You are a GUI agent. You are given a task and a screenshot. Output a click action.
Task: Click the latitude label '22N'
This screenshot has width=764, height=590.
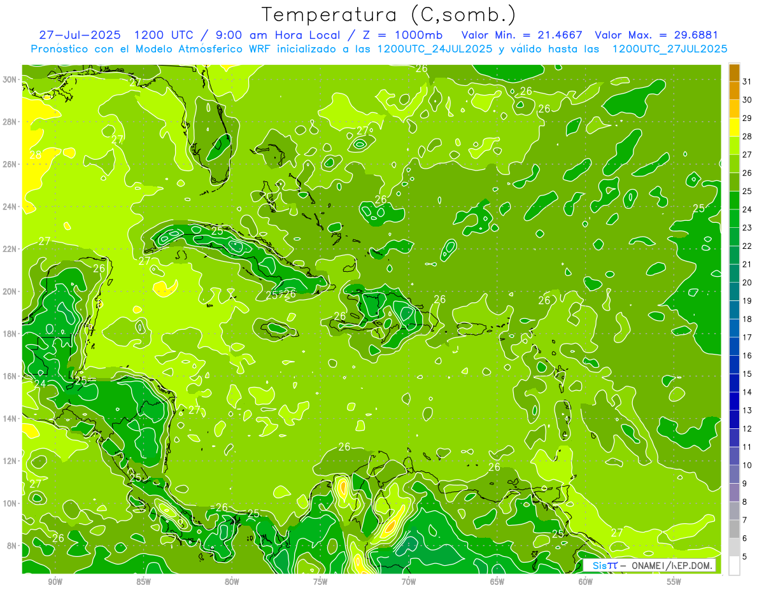tap(10, 249)
